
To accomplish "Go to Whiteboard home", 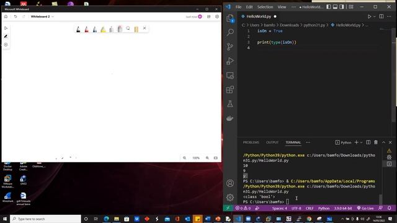I will [6, 17].
